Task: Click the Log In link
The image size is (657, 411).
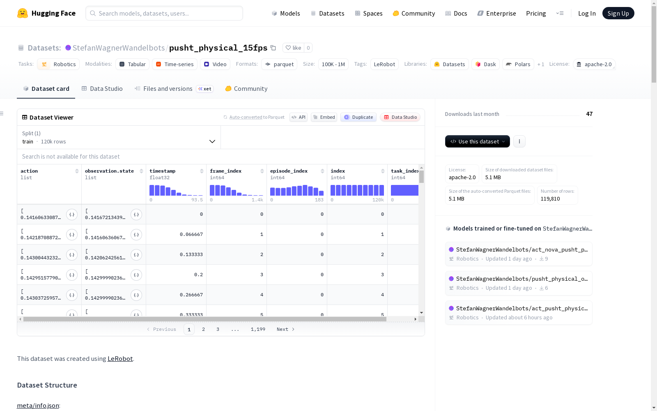Action: [x=587, y=13]
